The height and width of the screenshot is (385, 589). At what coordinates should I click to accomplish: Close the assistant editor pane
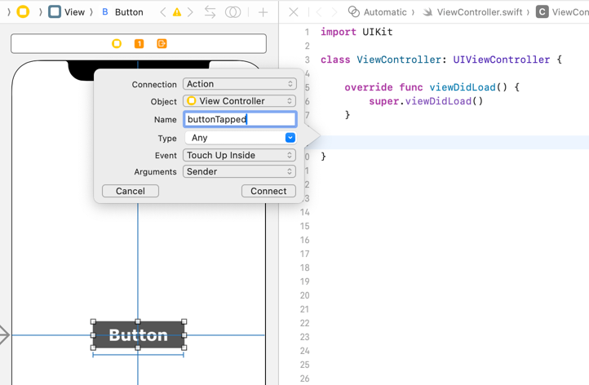tap(294, 12)
